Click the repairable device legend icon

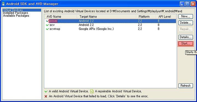point(92,91)
